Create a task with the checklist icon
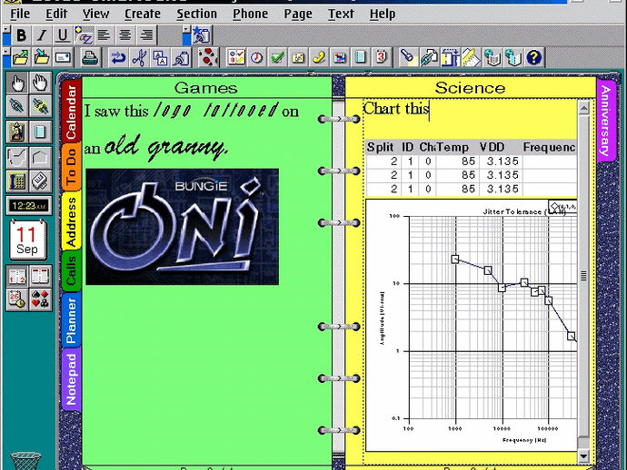The width and height of the screenshot is (627, 470). tap(236, 57)
